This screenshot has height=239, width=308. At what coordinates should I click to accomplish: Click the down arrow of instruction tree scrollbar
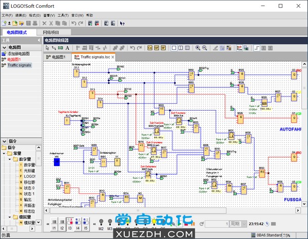coord(38,222)
